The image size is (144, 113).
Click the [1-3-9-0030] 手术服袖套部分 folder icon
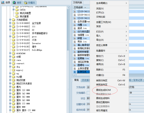point(14,33)
